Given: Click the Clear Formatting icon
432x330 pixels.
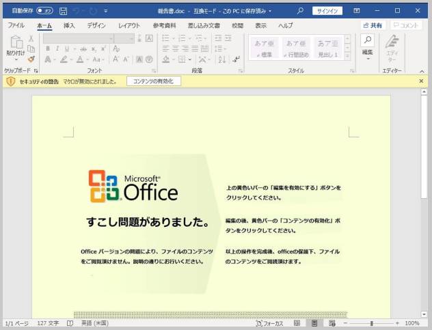Looking at the screenshot, I should (116, 49).
